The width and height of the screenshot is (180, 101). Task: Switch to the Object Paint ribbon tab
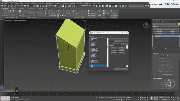point(31,8)
